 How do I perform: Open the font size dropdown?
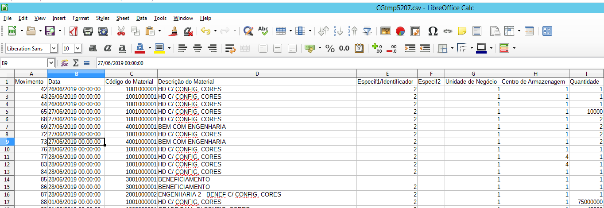(78, 48)
